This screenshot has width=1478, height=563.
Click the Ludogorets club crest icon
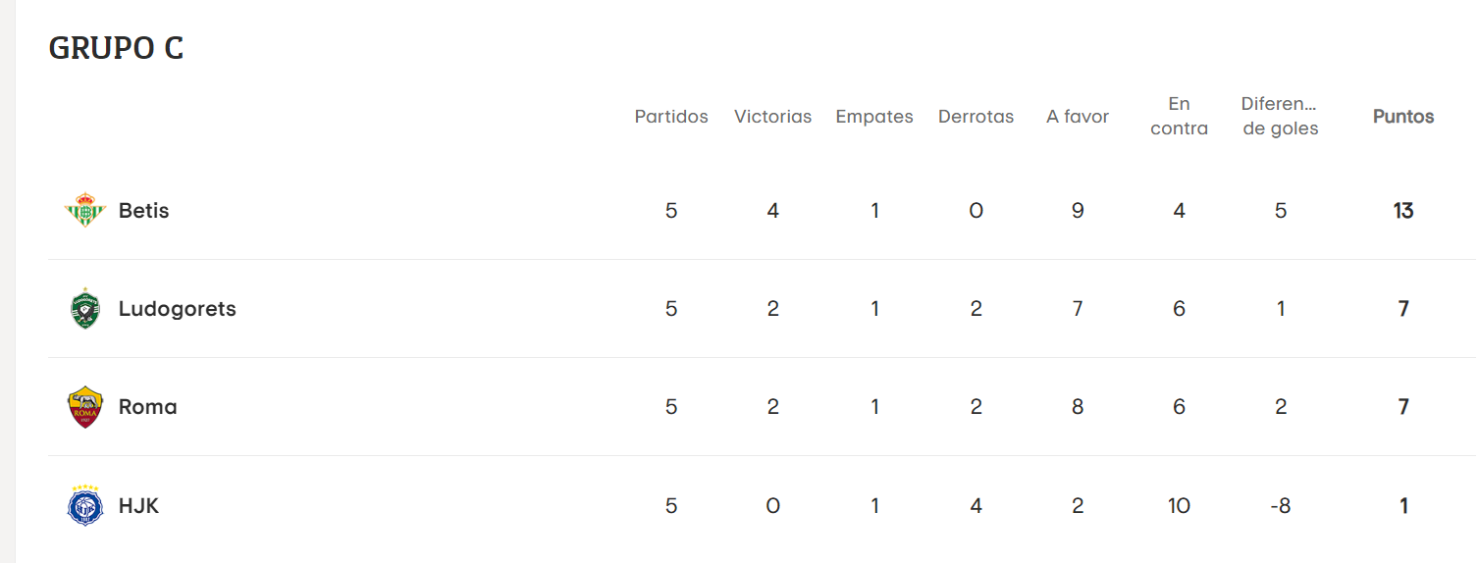coord(85,309)
